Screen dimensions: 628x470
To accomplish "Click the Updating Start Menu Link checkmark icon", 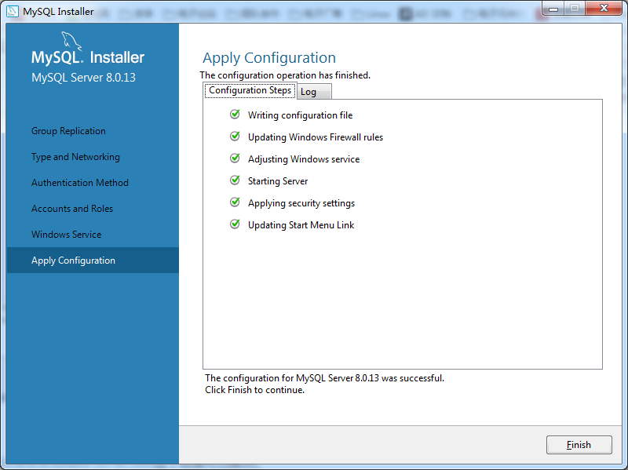I will pyautogui.click(x=235, y=224).
